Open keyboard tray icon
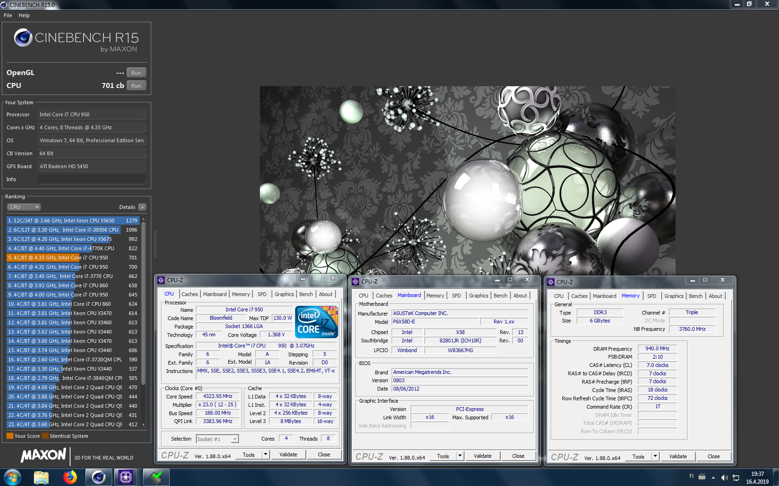Screen dimensions: 779x486 coord(702,477)
